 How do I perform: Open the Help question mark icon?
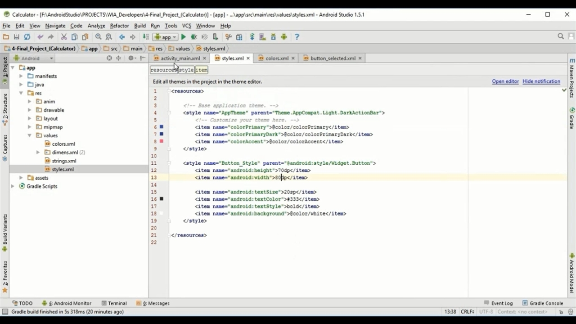pyautogui.click(x=297, y=37)
